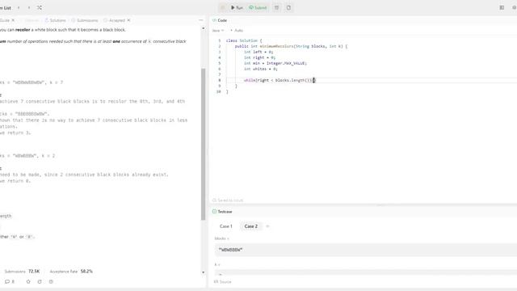
Task: Open the Submissions tab
Action: 85,20
